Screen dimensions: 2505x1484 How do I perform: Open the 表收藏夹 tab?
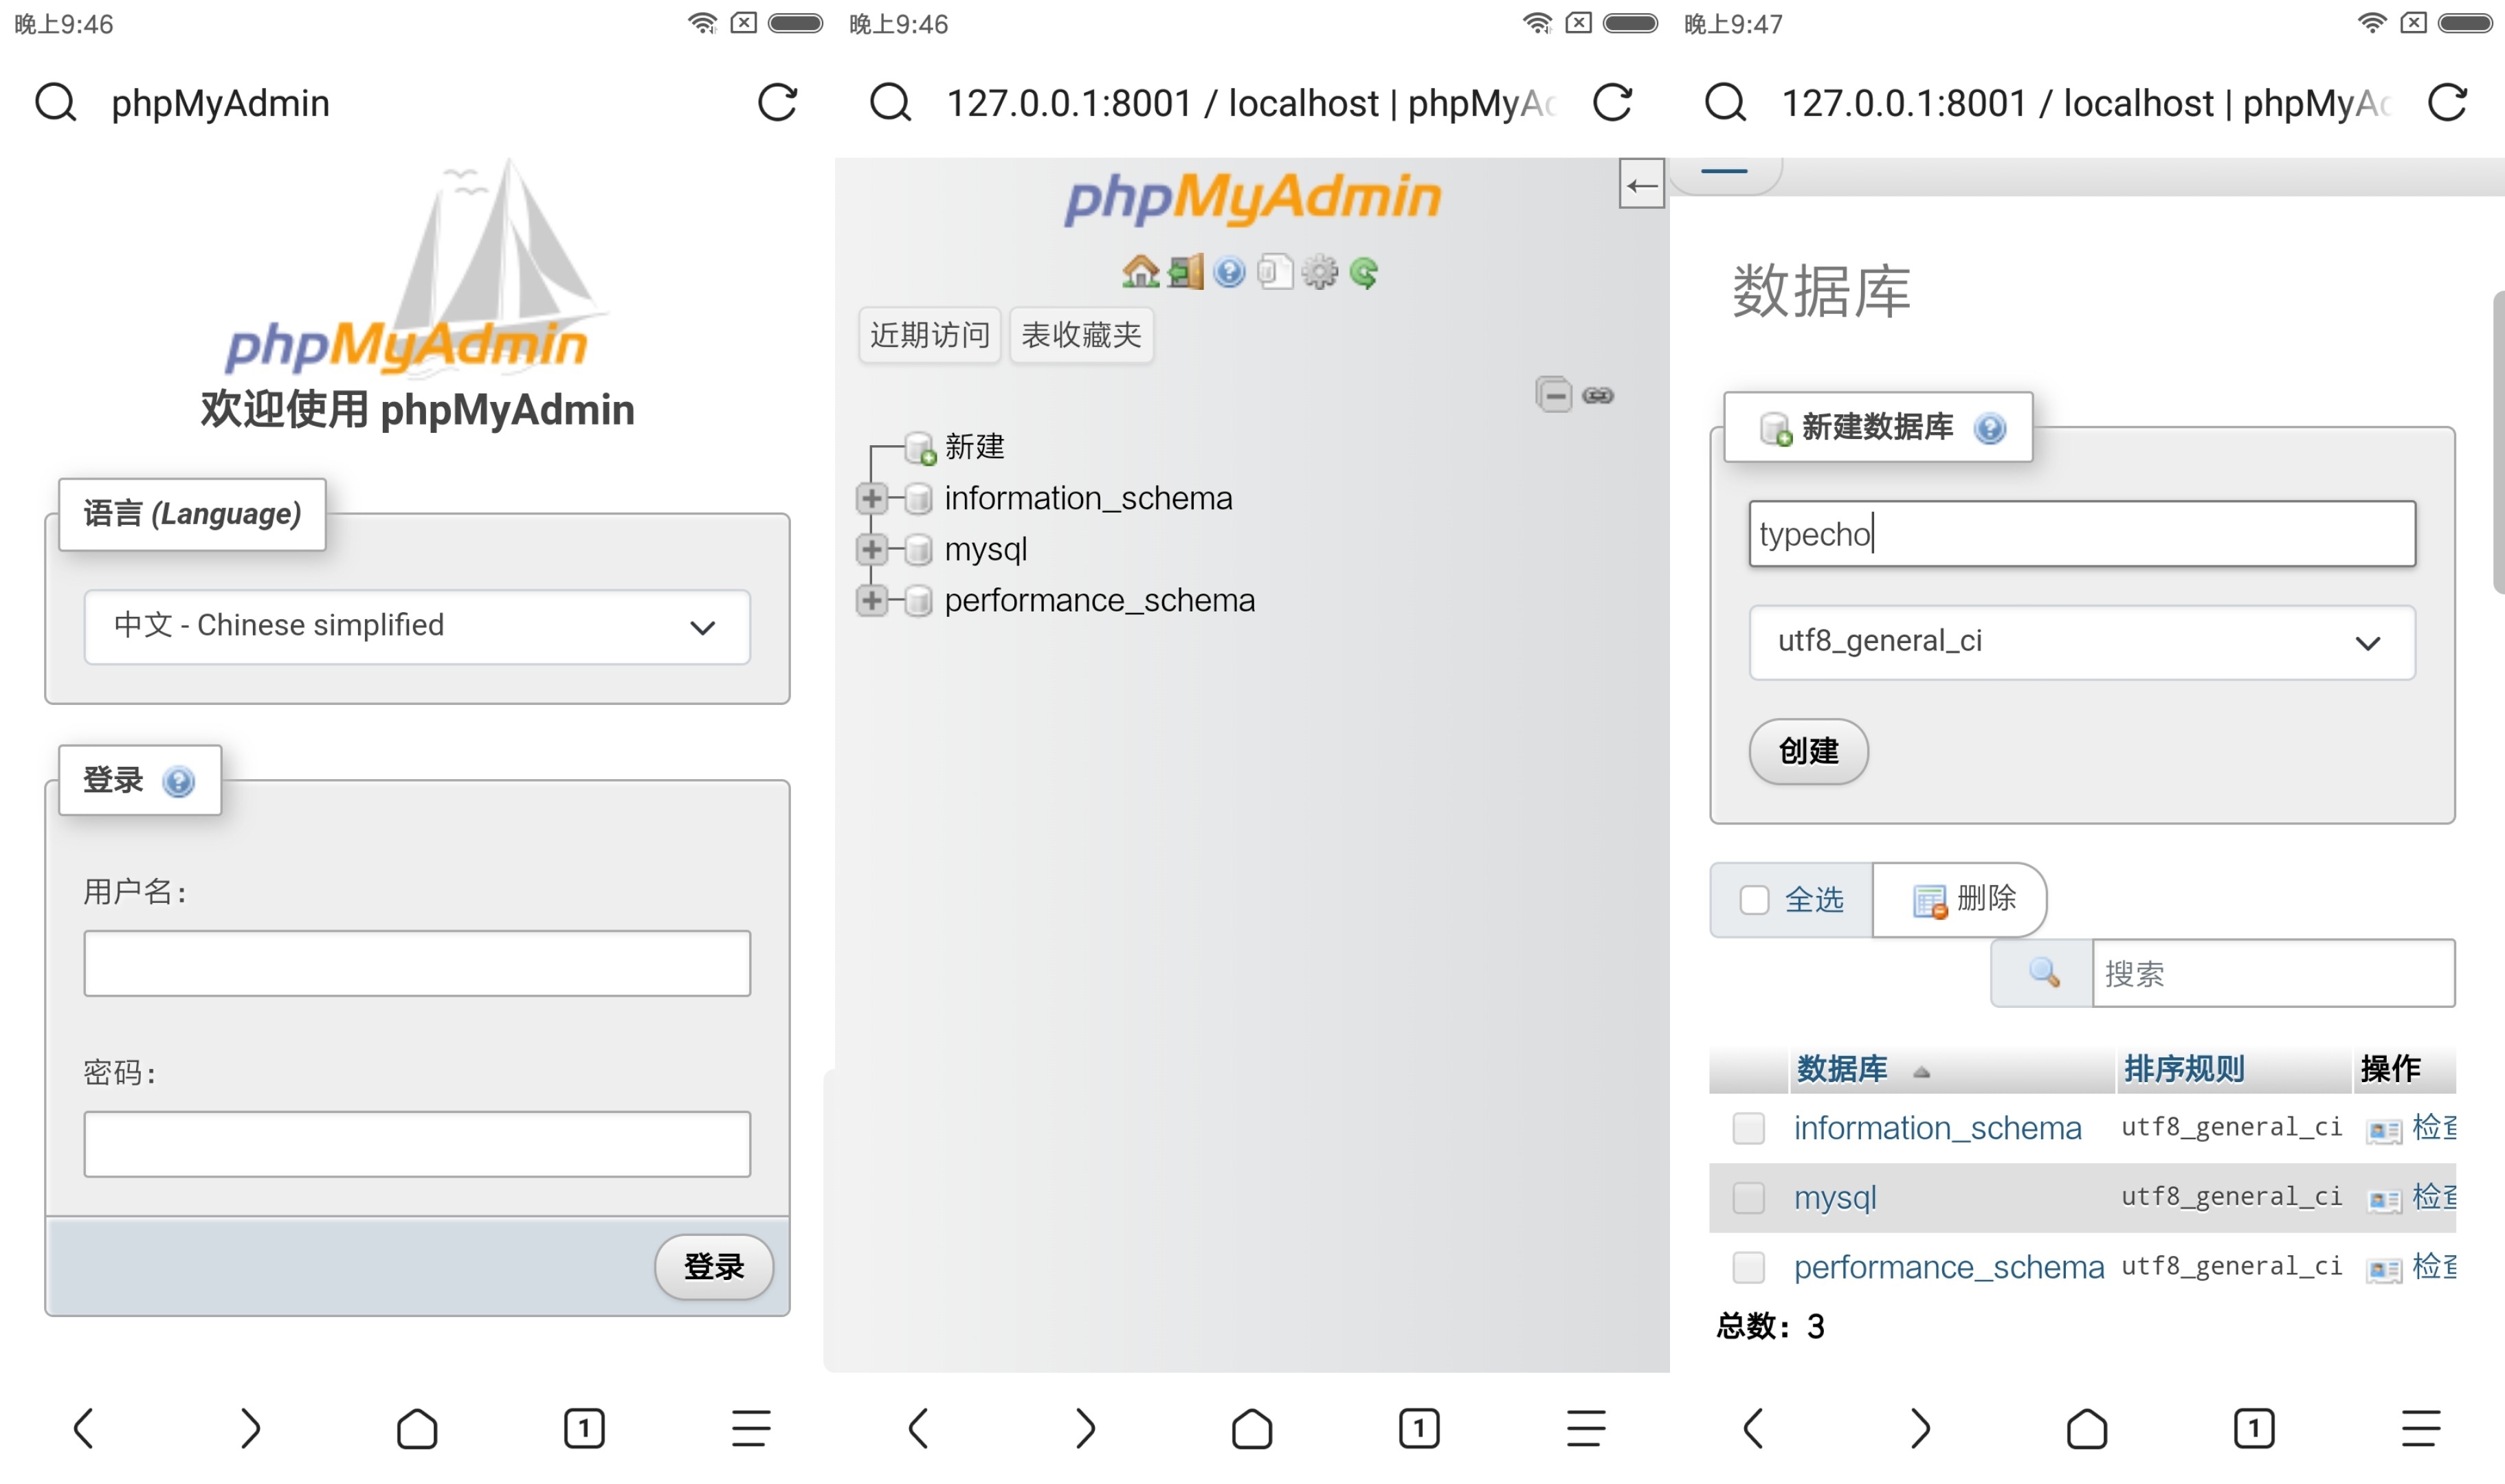pos(1081,335)
